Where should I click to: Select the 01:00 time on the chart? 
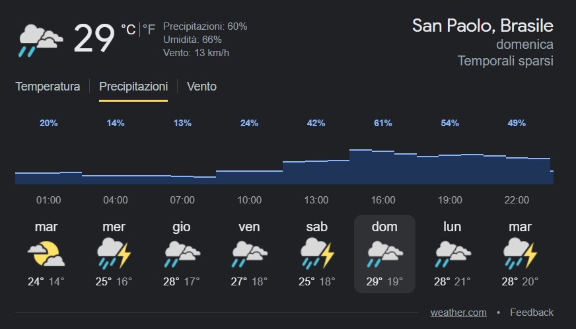coord(48,200)
